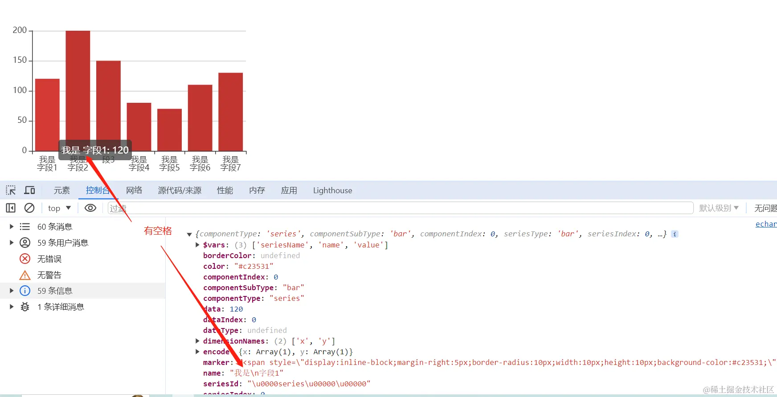Clear the console with the ban icon
The width and height of the screenshot is (777, 397).
[x=29, y=208]
